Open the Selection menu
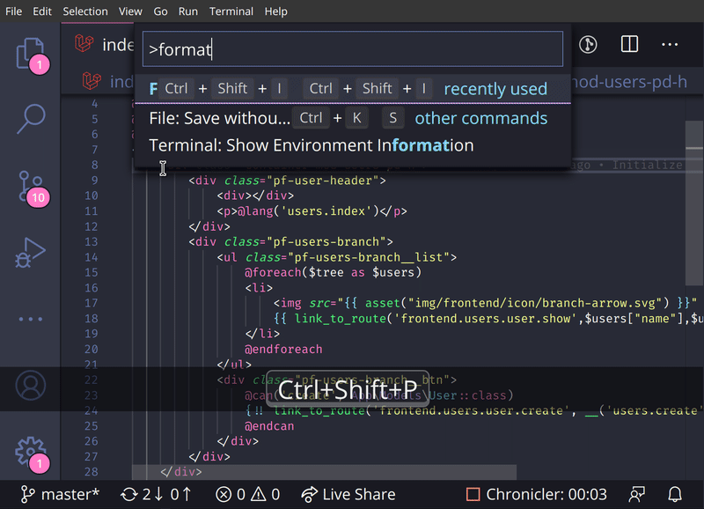 (85, 11)
